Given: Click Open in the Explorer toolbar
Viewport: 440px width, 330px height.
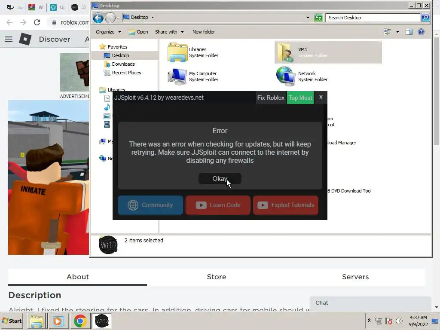Looking at the screenshot, I should pos(138,32).
